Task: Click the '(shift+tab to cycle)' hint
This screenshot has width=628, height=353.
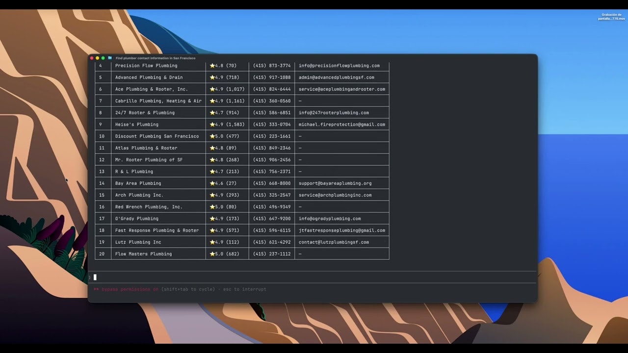Action: pos(188,289)
